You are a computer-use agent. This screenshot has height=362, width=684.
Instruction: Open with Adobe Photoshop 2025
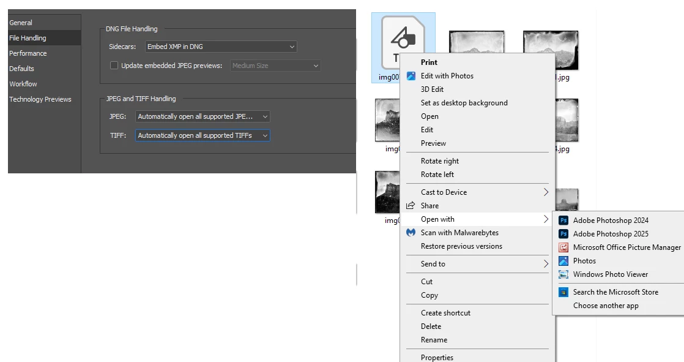point(619,234)
